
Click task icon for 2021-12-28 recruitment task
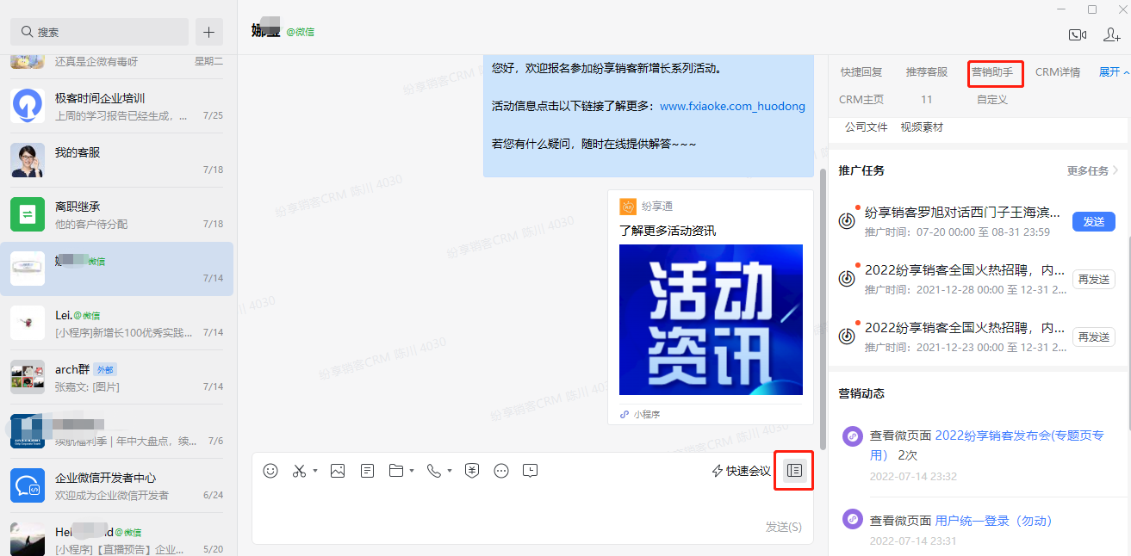847,279
